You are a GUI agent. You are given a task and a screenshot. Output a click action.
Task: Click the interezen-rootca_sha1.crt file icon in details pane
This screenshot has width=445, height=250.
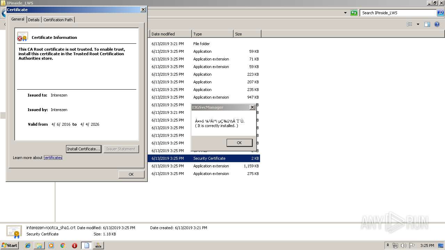click(14, 232)
